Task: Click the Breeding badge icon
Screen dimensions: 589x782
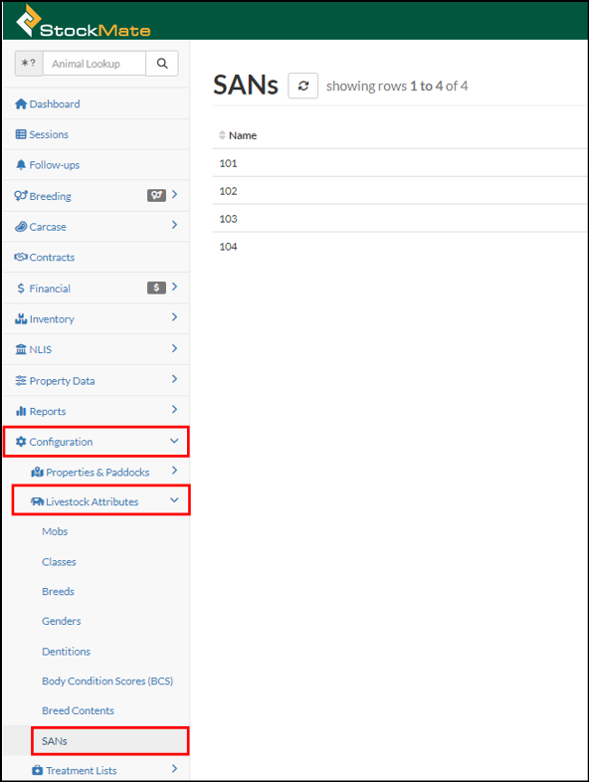Action: tap(156, 195)
